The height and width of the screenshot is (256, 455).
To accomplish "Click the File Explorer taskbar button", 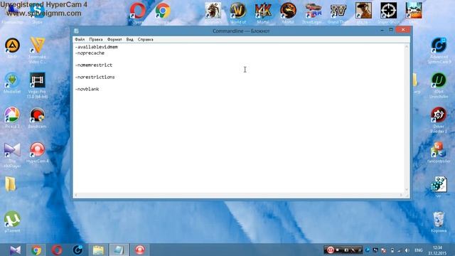I will (98, 250).
